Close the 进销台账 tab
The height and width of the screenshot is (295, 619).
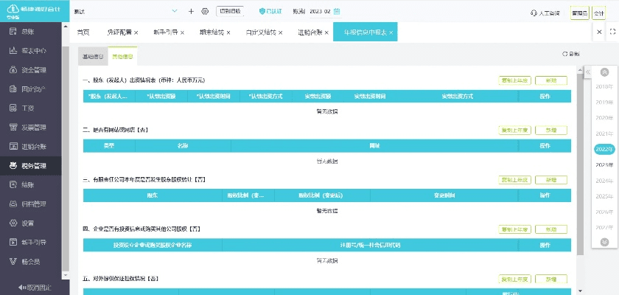click(327, 32)
